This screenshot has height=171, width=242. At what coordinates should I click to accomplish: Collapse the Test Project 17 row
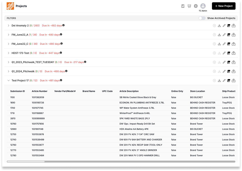[x=8, y=81]
